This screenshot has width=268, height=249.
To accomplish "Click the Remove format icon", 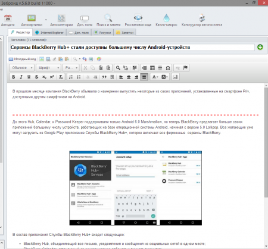I will point(61,77).
